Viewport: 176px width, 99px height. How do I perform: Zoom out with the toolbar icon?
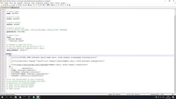36,5
